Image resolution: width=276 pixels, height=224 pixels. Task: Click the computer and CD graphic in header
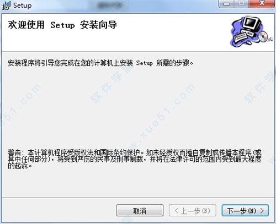[x=251, y=31]
